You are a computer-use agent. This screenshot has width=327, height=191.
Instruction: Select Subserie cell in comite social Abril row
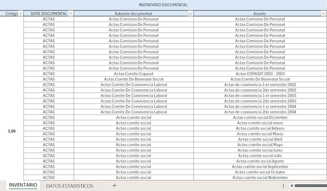tap(134, 139)
